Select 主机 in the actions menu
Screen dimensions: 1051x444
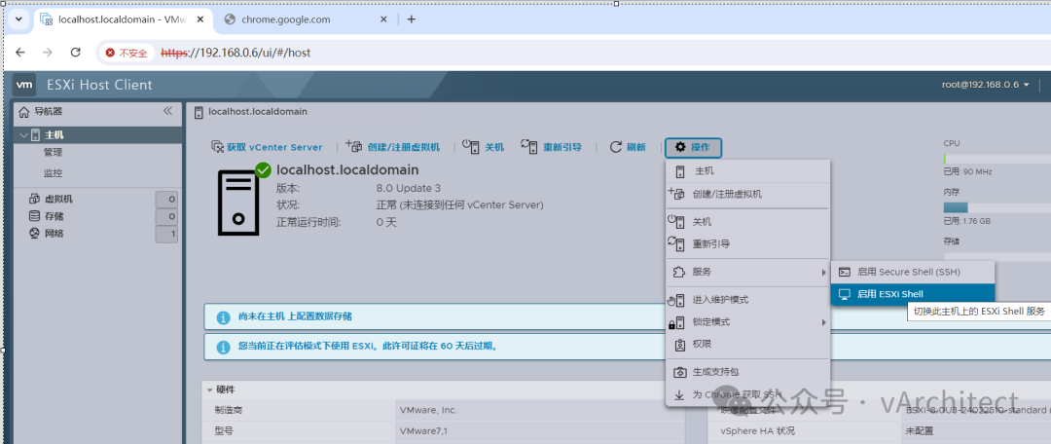click(x=747, y=171)
